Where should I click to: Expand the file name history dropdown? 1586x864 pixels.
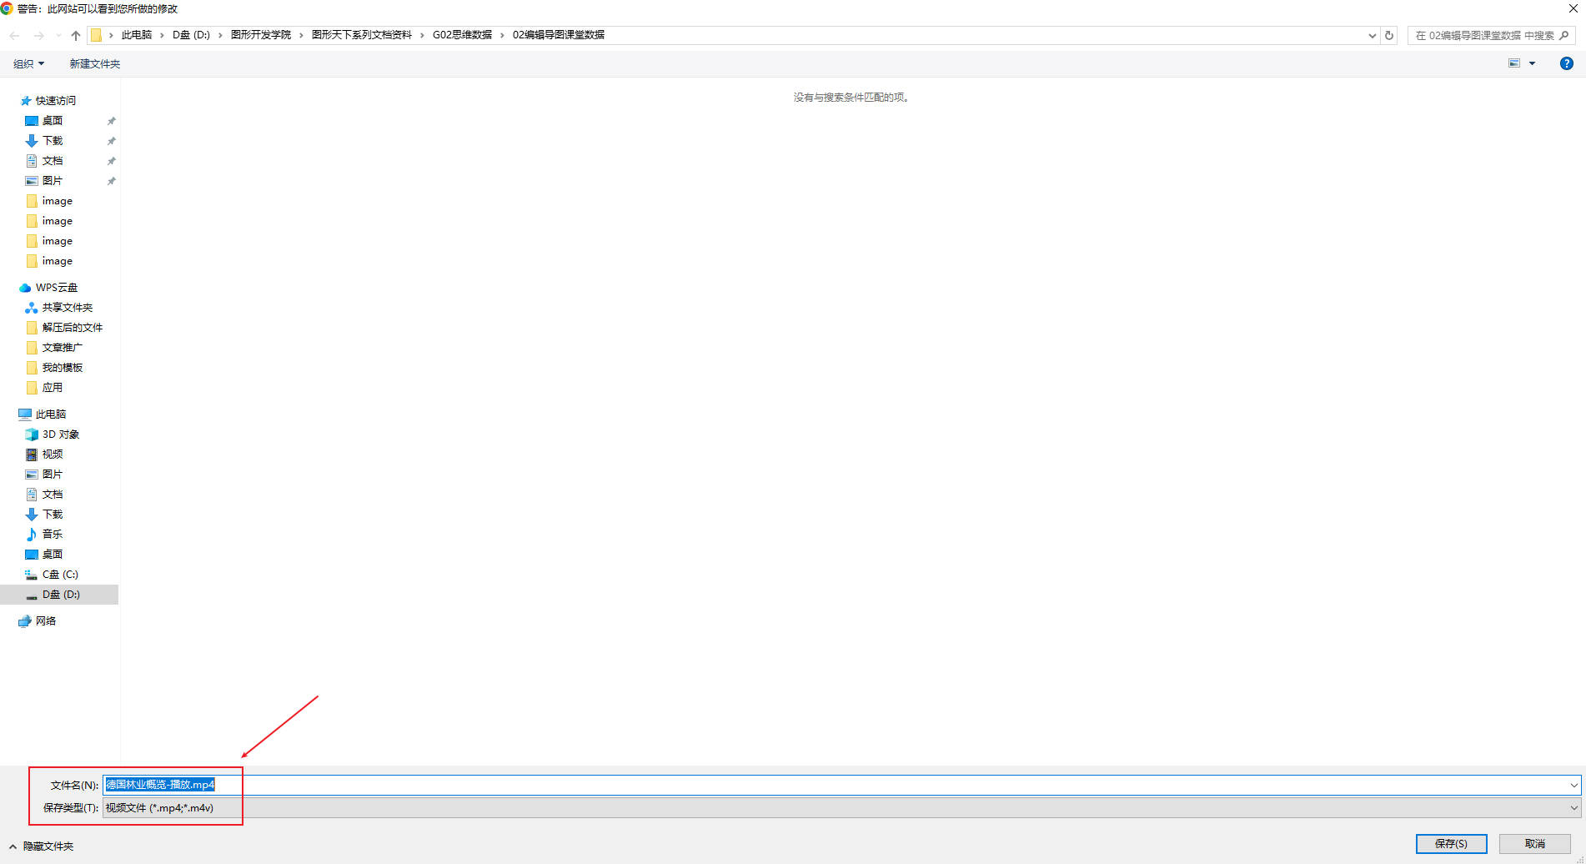pos(1573,785)
